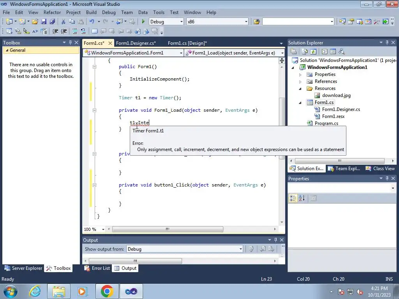The height and width of the screenshot is (299, 399).
Task: Click the editor horizontal scrollbar thumb
Action: tap(168, 229)
